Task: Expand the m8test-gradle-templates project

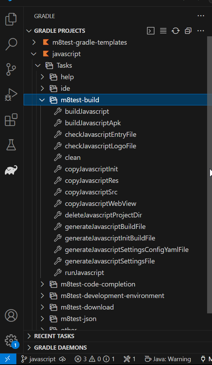Action: (x=34, y=43)
